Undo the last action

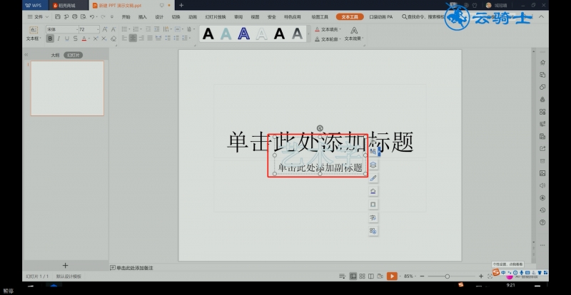(92, 16)
